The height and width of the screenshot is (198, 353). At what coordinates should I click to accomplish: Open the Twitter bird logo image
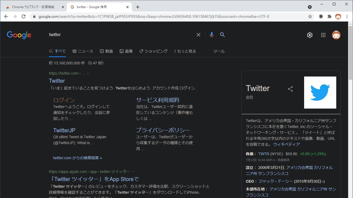click(320, 92)
